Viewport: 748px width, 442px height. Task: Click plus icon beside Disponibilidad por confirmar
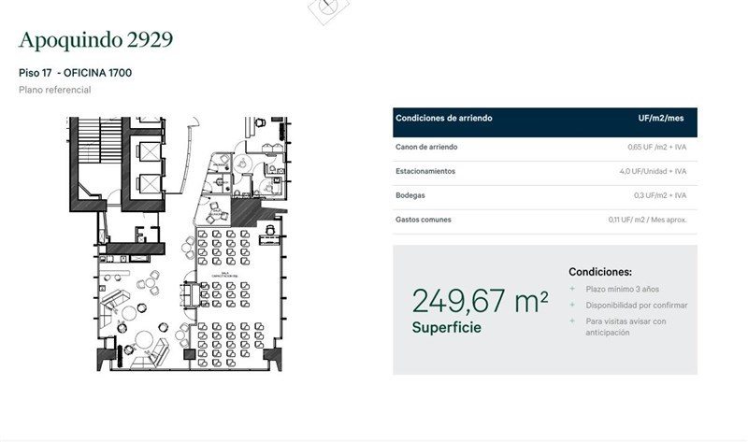[x=572, y=306]
